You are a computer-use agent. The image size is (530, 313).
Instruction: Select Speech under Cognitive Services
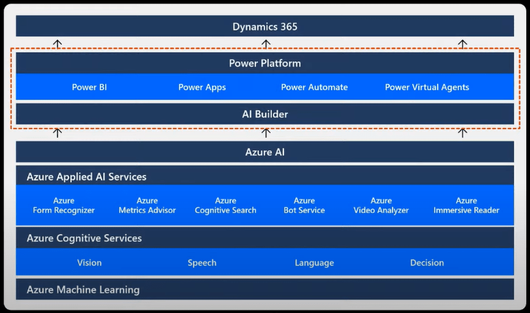[x=202, y=263]
